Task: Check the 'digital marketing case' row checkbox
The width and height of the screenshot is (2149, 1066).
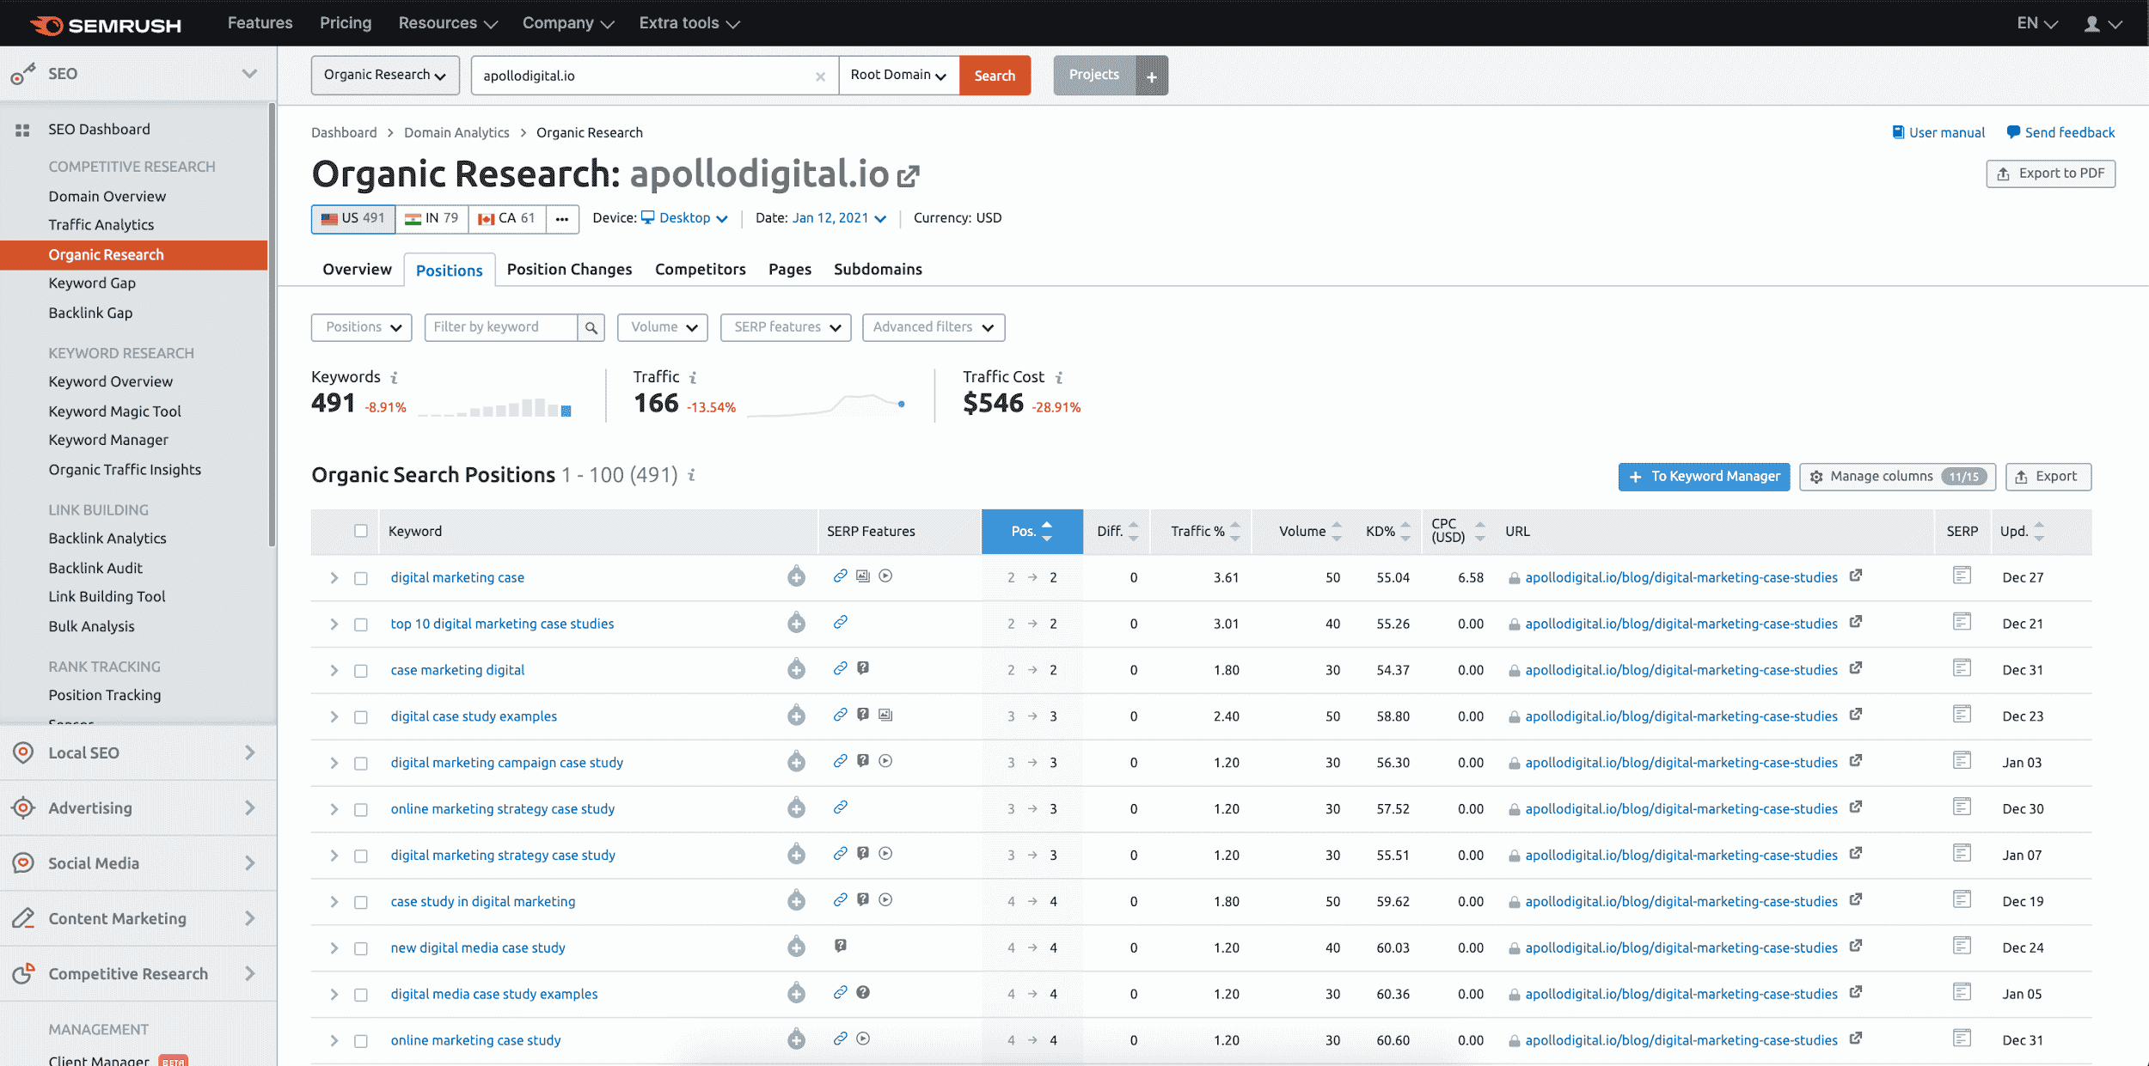Action: 361,578
